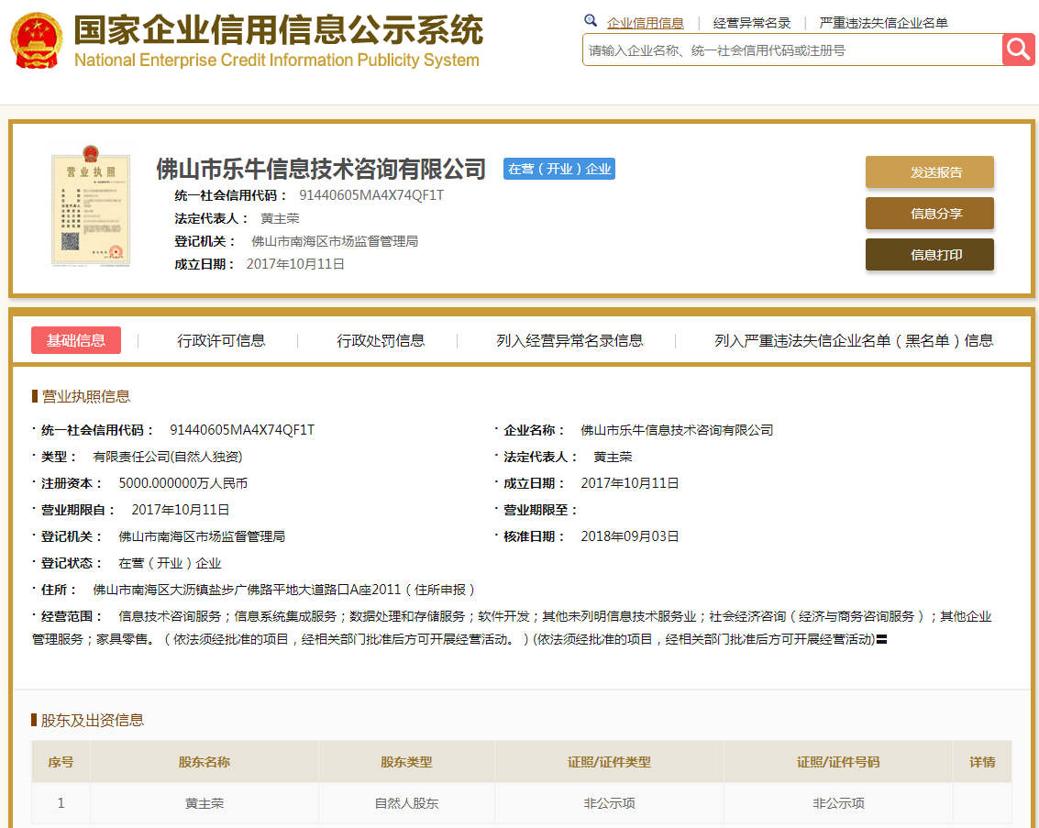1039x828 pixels.
Task: Click the search magnifying glass icon
Action: [1018, 50]
